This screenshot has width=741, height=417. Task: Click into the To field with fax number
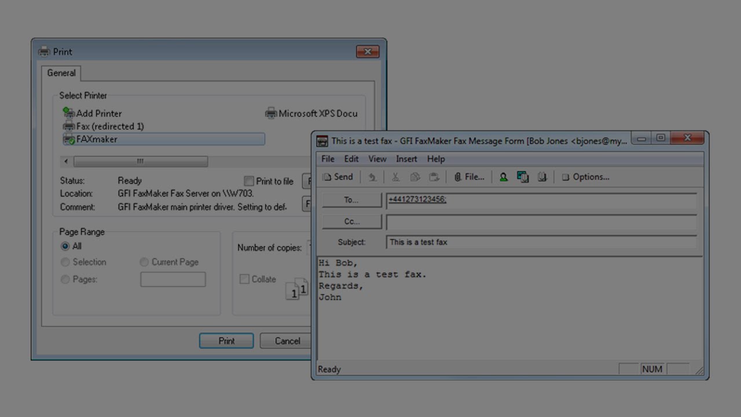point(541,200)
